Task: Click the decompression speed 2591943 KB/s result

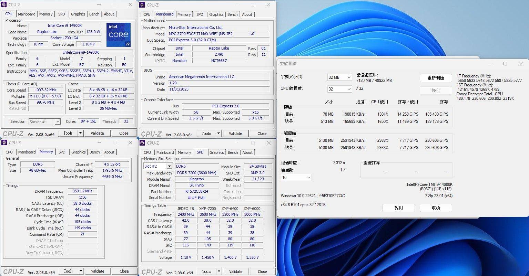Action: tap(351, 148)
